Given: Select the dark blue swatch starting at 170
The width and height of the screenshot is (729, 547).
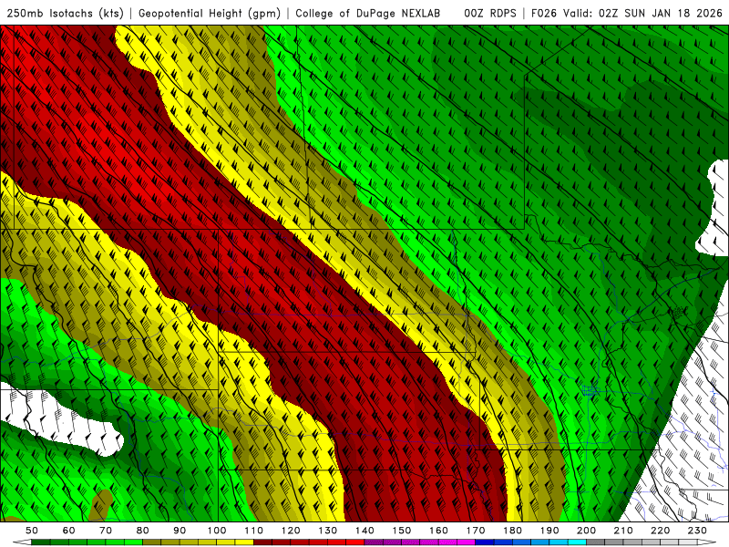Looking at the screenshot, I should [485, 542].
